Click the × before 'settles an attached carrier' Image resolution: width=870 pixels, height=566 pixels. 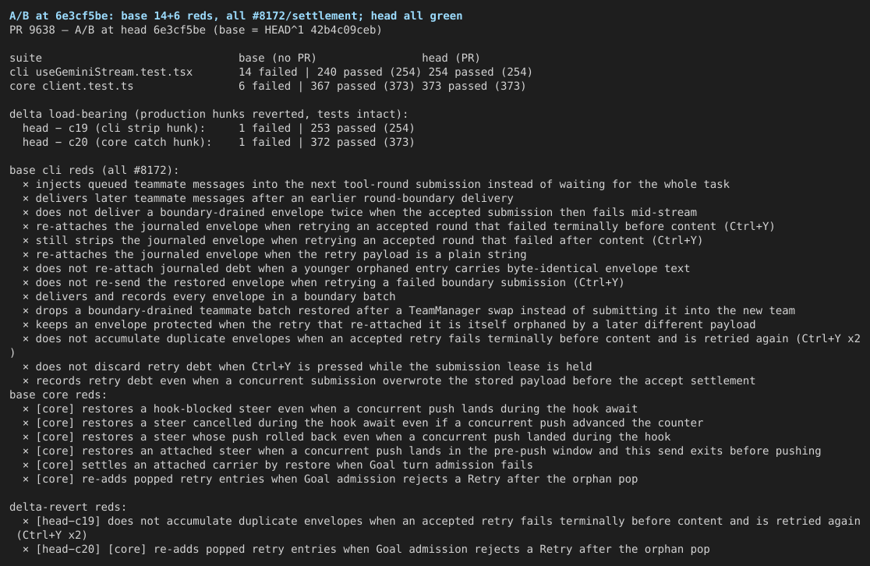26,465
